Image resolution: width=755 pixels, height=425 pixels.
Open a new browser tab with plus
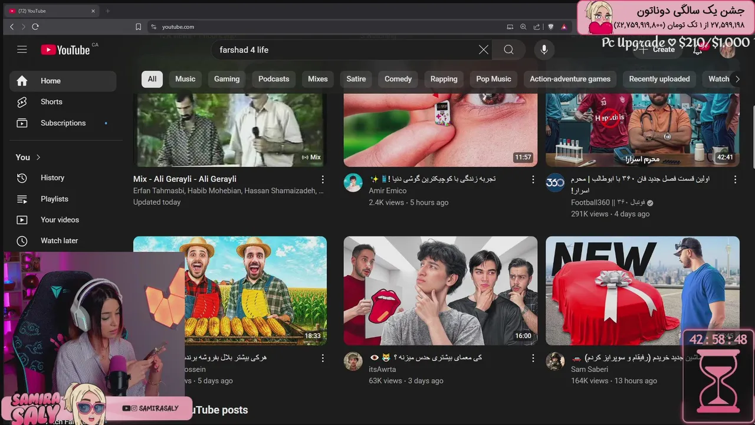[x=107, y=11]
